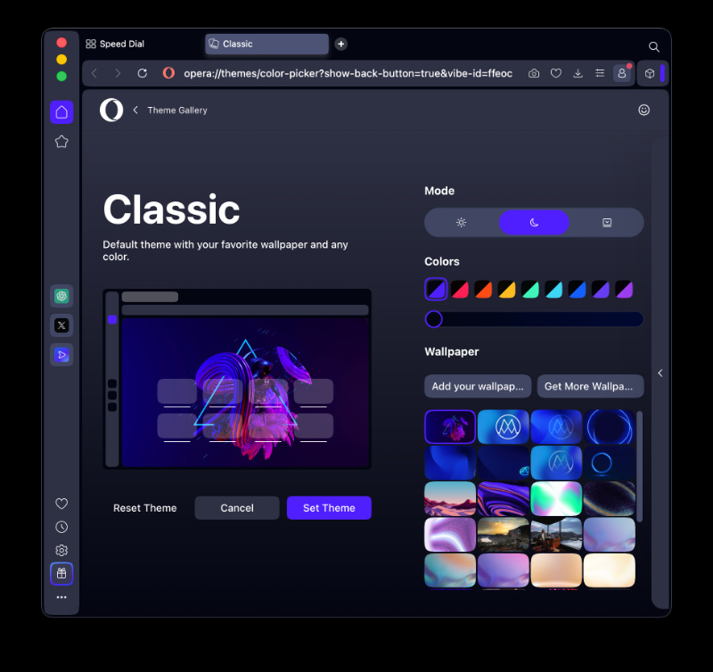Select the pink desert mountains wallpaper

(450, 499)
